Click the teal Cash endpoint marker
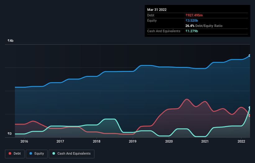This screenshot has height=163, width=255. coord(250,108)
